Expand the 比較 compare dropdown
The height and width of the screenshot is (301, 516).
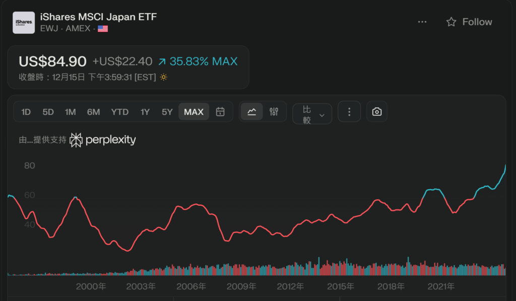(312, 114)
